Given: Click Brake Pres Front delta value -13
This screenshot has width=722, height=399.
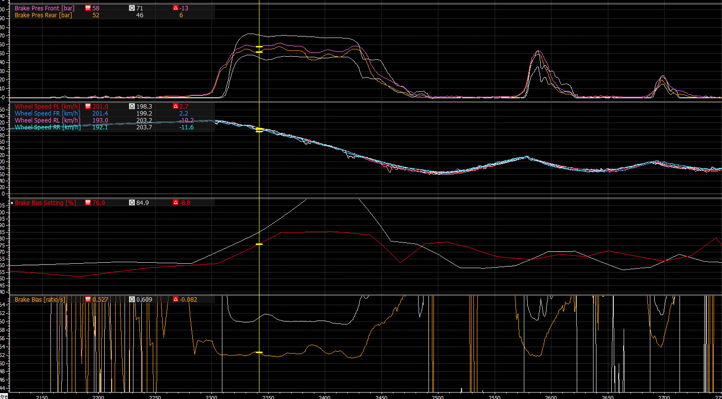Looking at the screenshot, I should [184, 8].
